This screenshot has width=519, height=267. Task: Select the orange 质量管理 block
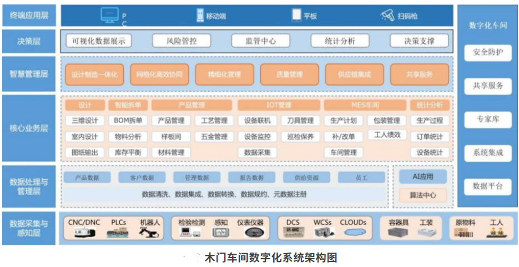(289, 74)
